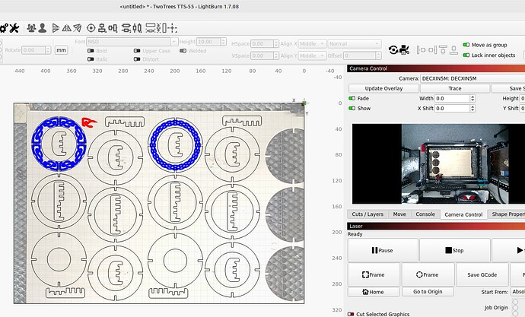Click the circular rubber-band Frame button
The height and width of the screenshot is (317, 525).
428,274
